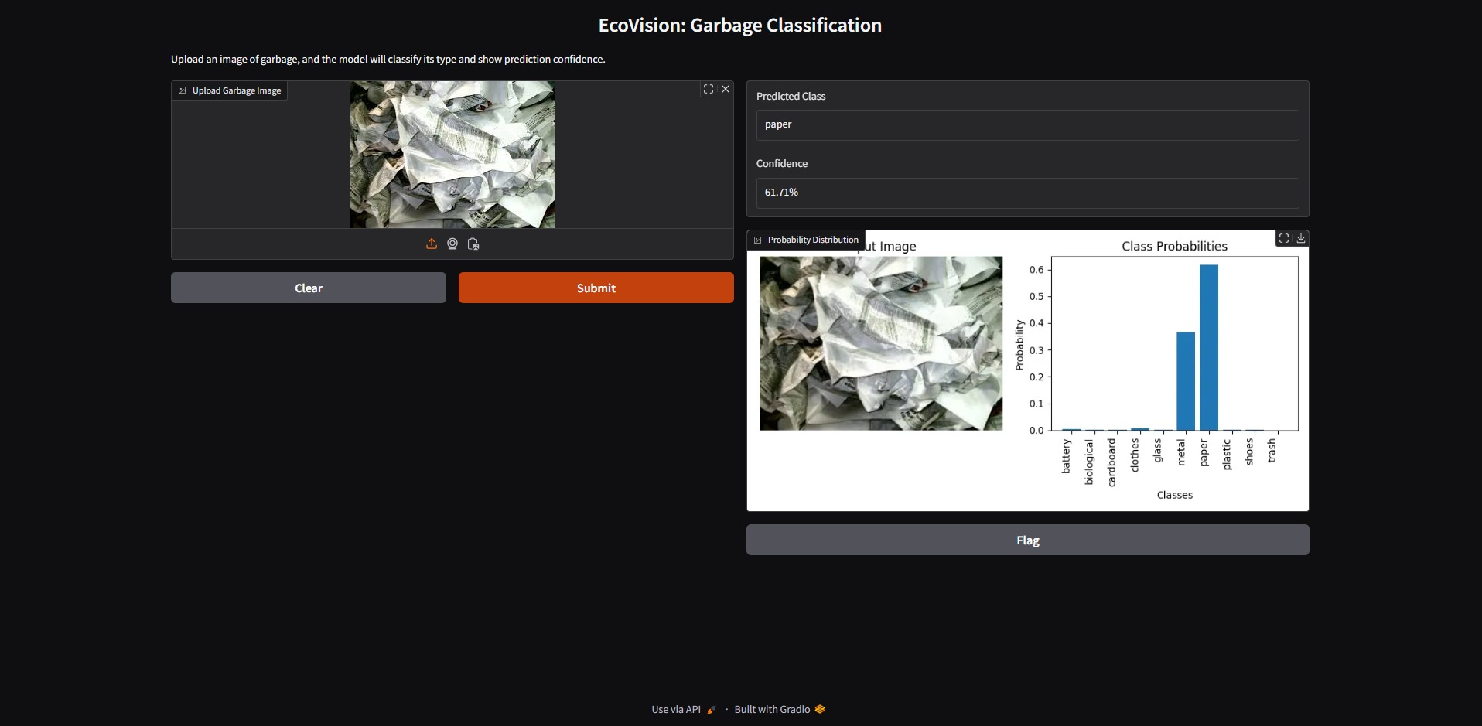Click the Confidence 61.71% field
The height and width of the screenshot is (726, 1482).
point(1028,193)
